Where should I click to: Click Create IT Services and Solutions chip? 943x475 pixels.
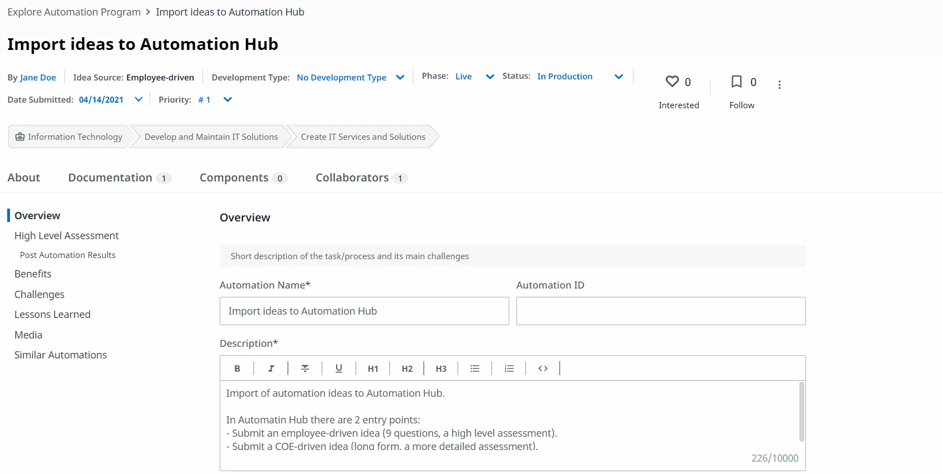(363, 137)
